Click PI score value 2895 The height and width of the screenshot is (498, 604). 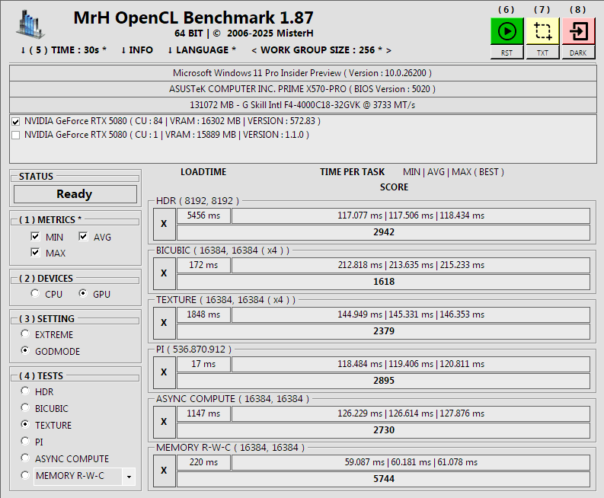[x=383, y=381]
